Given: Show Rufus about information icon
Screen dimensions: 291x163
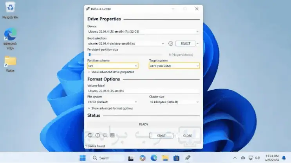Looking at the screenshot, I should pos(98,135).
